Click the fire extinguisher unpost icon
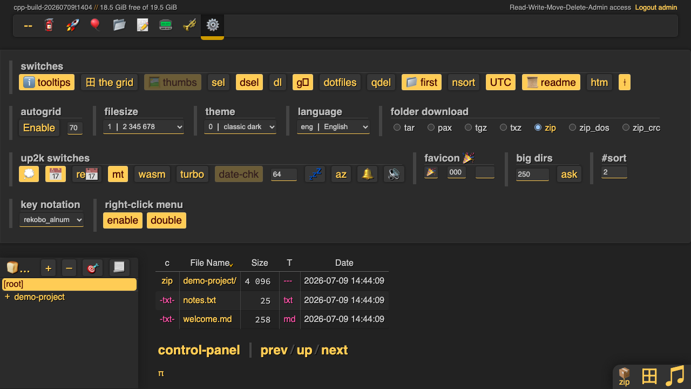 click(x=49, y=25)
